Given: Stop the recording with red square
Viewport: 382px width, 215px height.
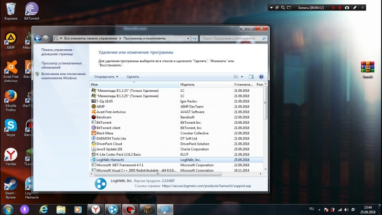Looking at the screenshot, I should point(340,8).
